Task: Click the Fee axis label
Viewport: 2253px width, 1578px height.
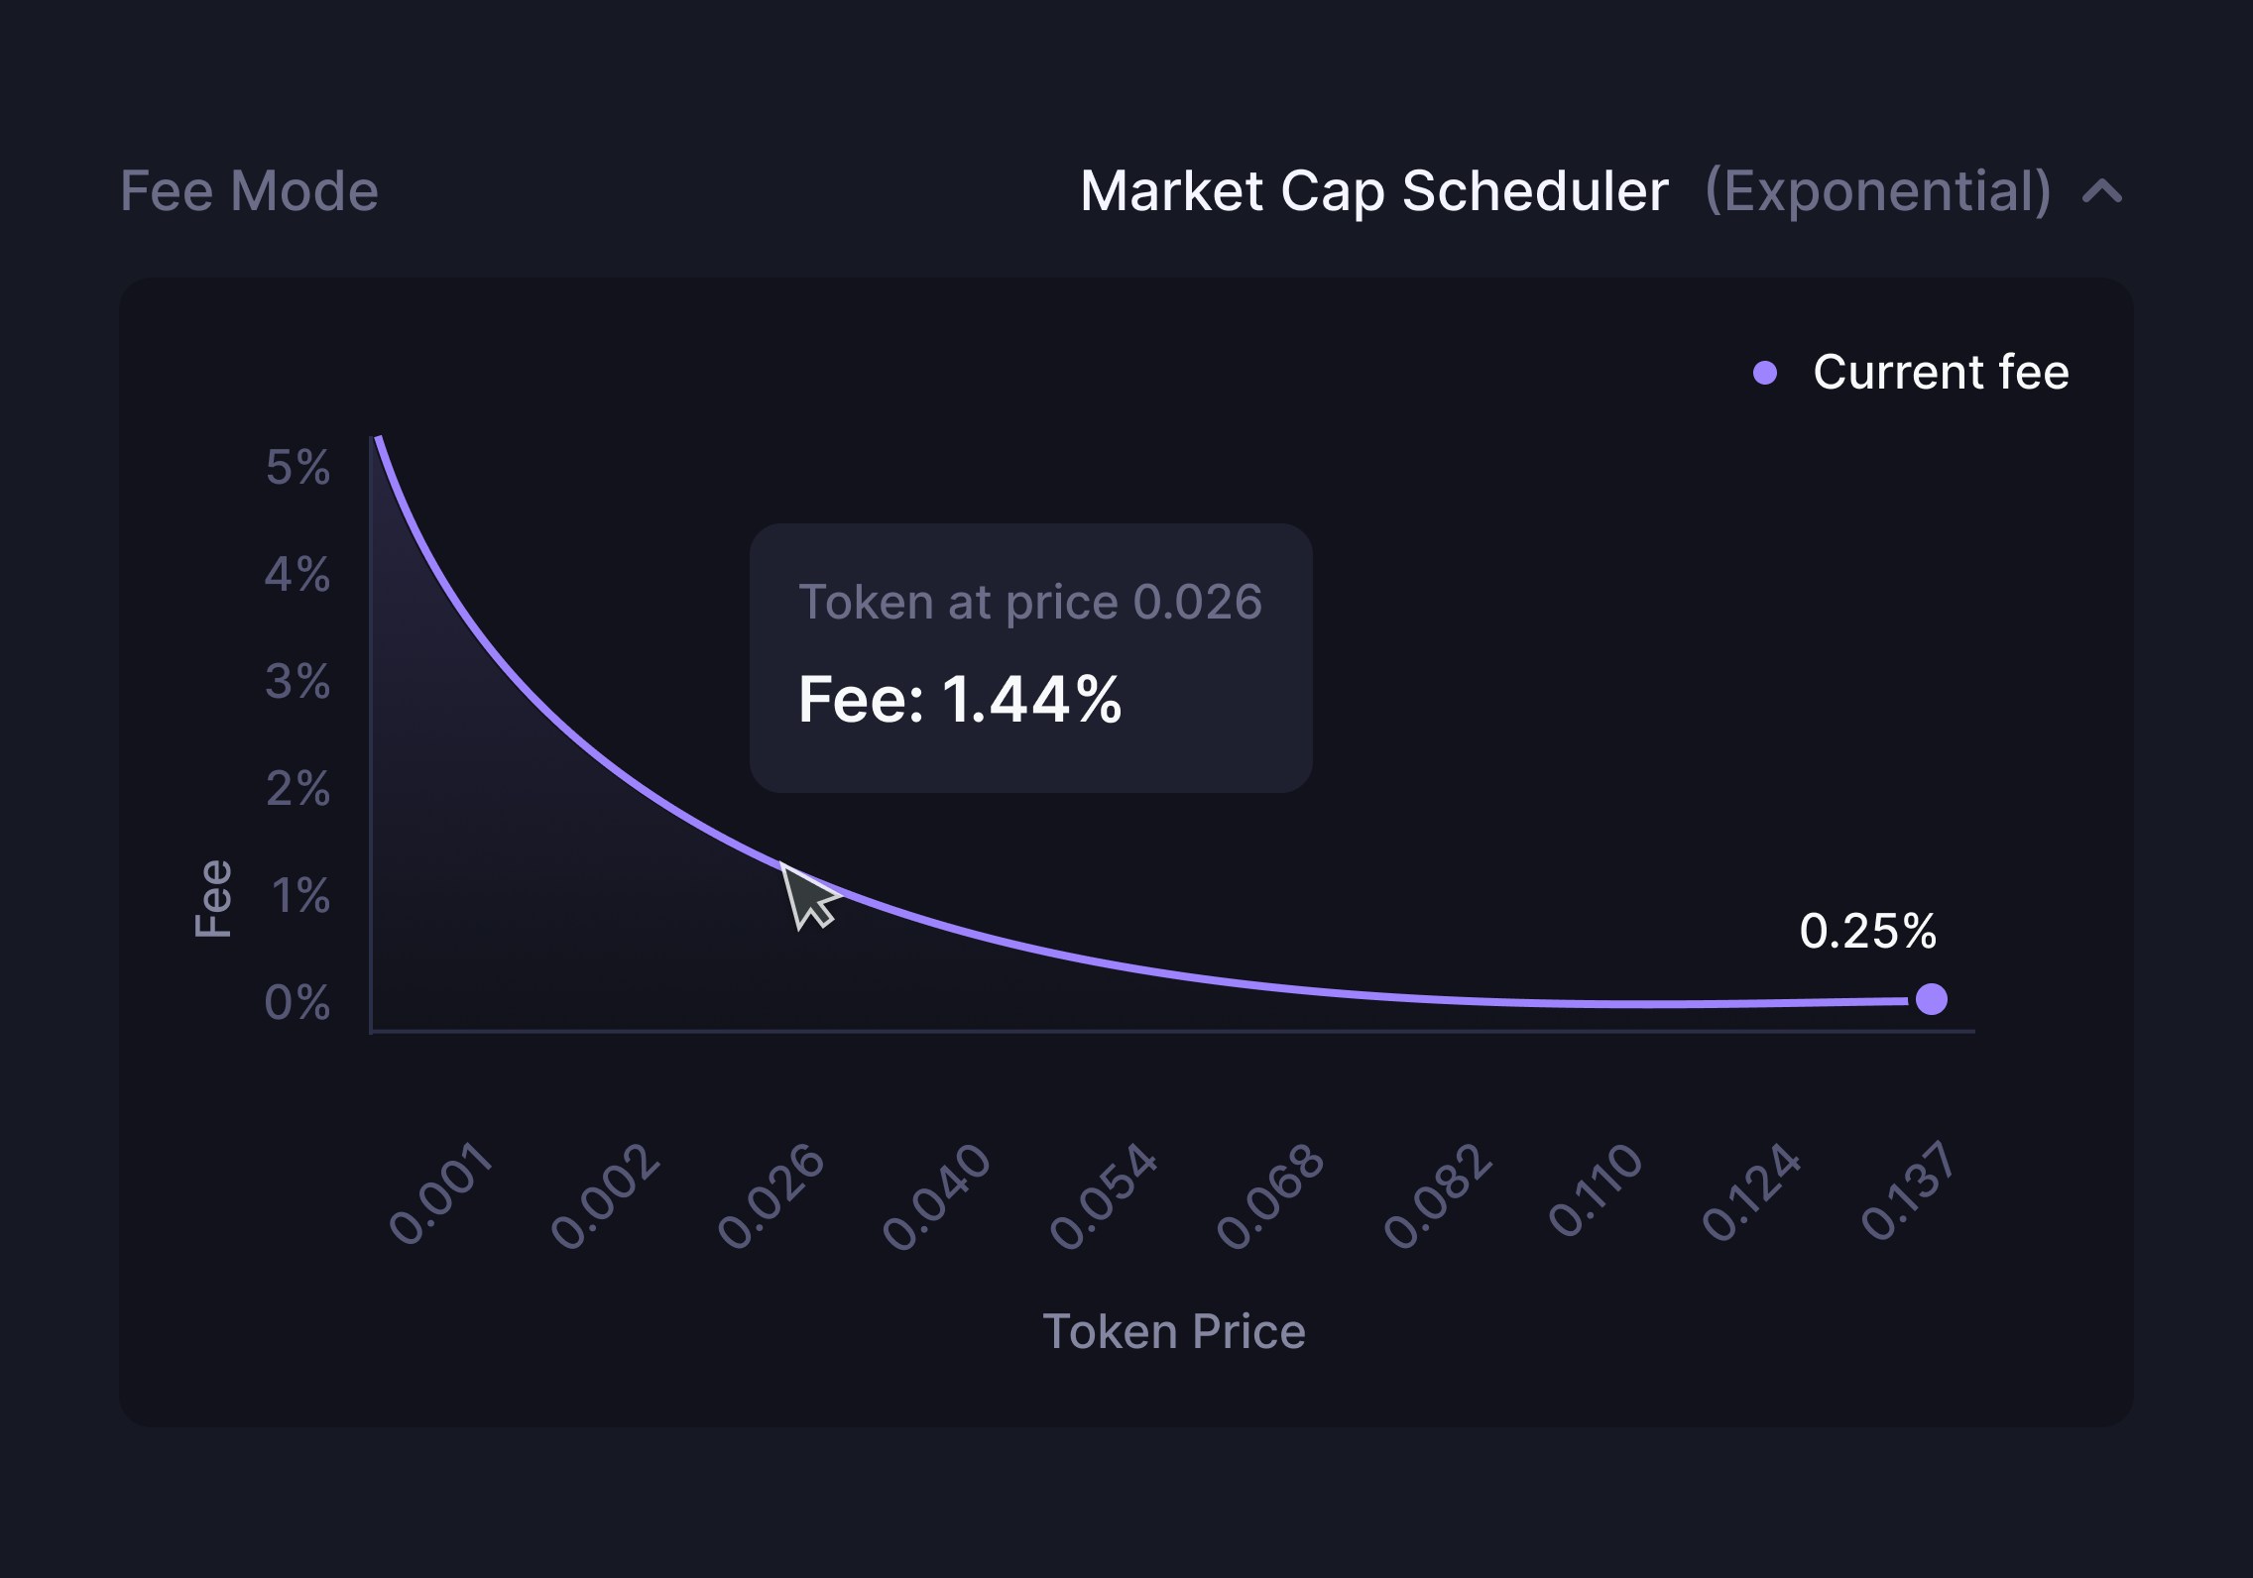Action: pyautogui.click(x=214, y=895)
